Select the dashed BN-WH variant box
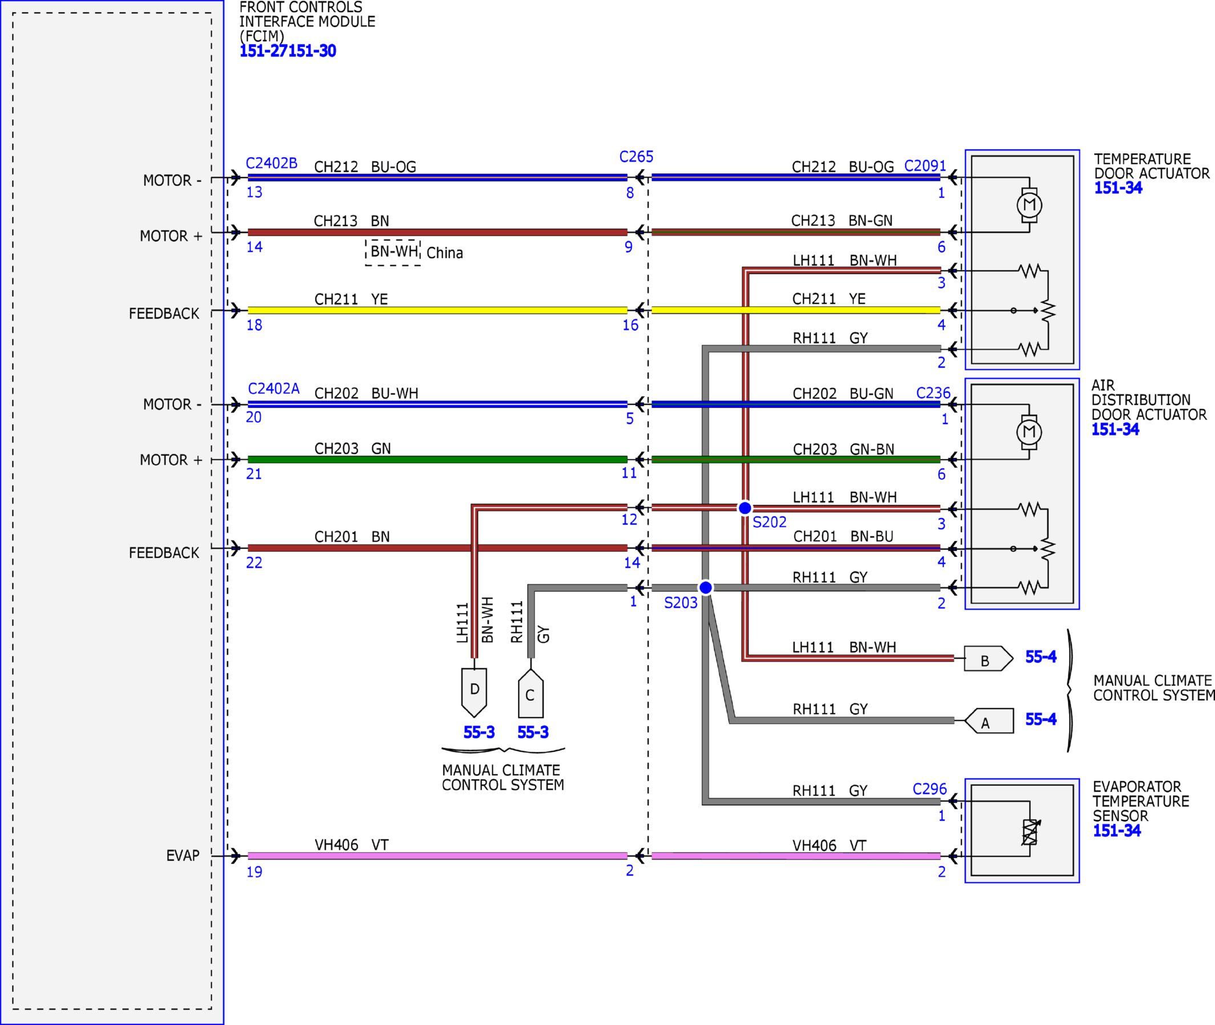This screenshot has height=1025, width=1215. (393, 252)
